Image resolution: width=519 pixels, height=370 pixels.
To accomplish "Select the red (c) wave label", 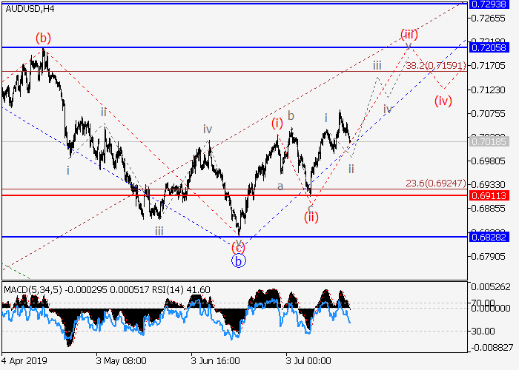I will coord(238,246).
